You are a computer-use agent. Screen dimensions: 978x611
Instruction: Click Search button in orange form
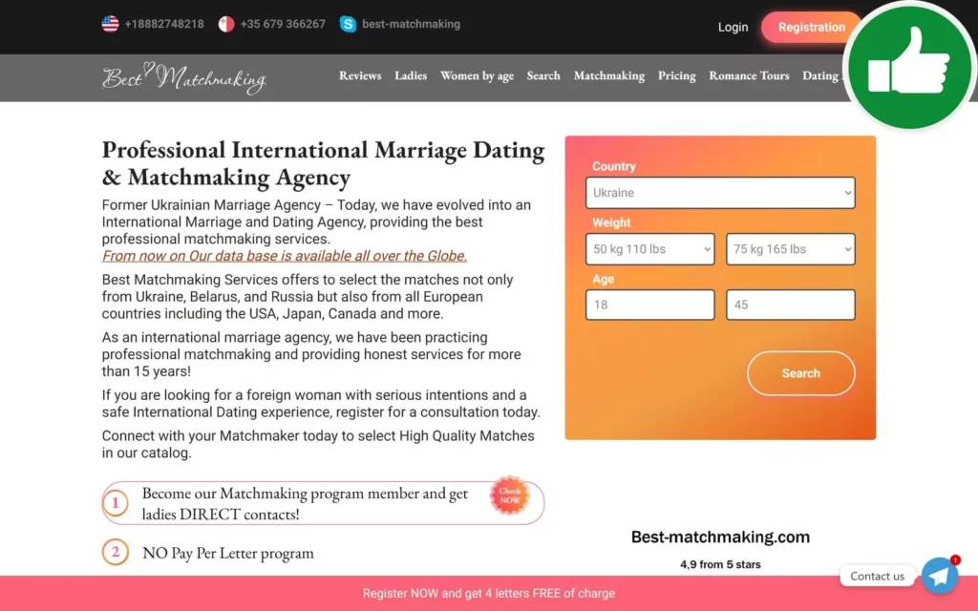pyautogui.click(x=801, y=373)
